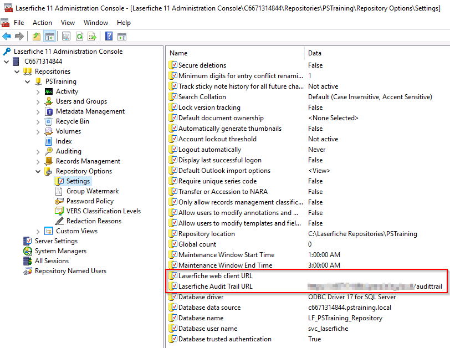Select the Recycle Bin icon

pos(49,121)
